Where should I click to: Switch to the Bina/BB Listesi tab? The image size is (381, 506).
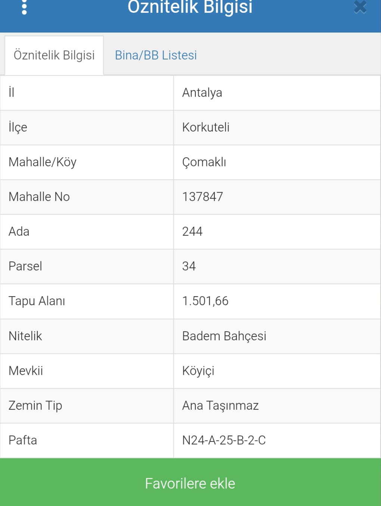(156, 55)
